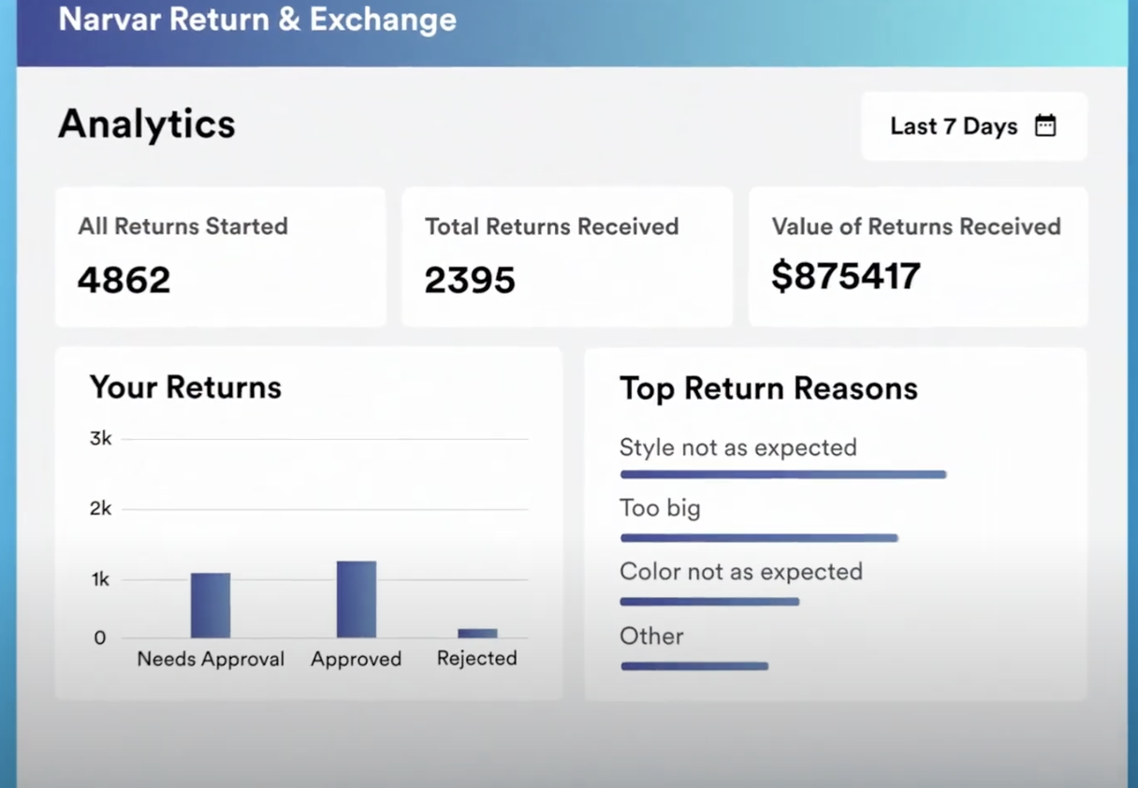The image size is (1138, 788).
Task: Click the Approved axis label
Action: tap(357, 659)
